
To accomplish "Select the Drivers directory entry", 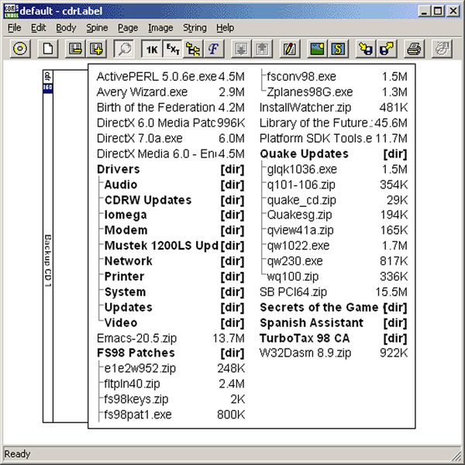I will (170, 169).
